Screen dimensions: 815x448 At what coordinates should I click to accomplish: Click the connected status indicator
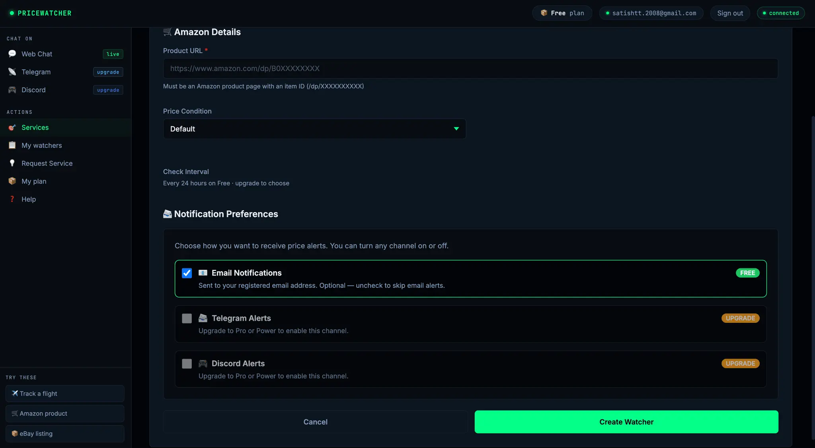[x=781, y=13]
